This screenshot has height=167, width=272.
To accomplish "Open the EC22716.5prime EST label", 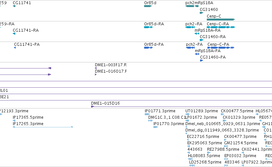I will [x=203, y=136].
